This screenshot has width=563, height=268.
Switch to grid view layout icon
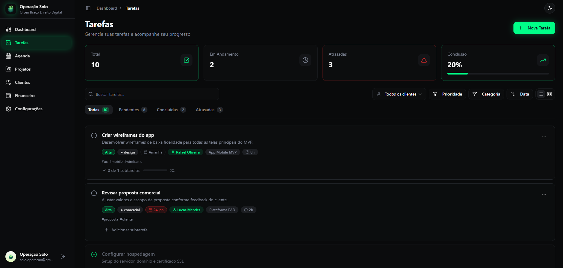tap(549, 94)
